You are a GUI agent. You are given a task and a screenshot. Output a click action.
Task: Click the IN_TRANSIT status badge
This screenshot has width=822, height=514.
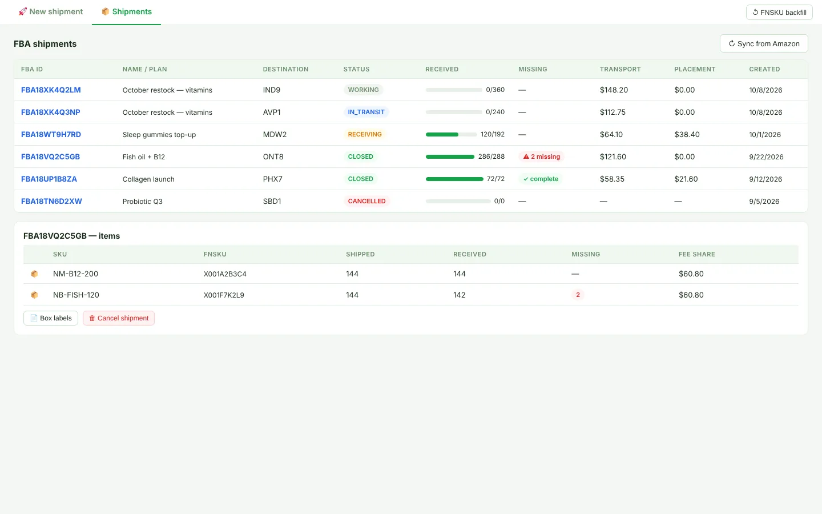[366, 112]
